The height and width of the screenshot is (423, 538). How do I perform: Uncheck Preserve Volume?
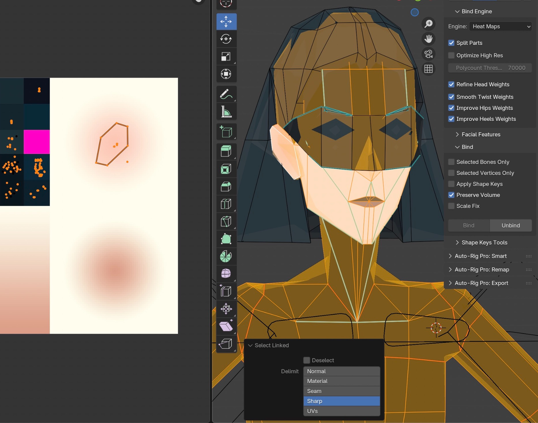pyautogui.click(x=452, y=195)
